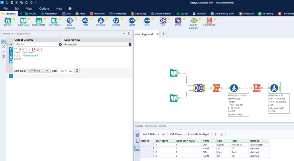Select the DataSet Formula node on canvas
Screen dimensions: 294x161
pos(234,88)
